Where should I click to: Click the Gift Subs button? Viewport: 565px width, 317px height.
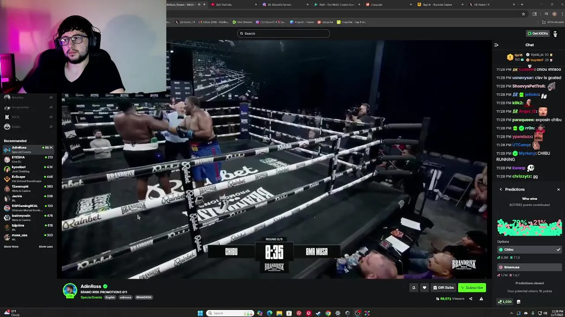(x=443, y=288)
